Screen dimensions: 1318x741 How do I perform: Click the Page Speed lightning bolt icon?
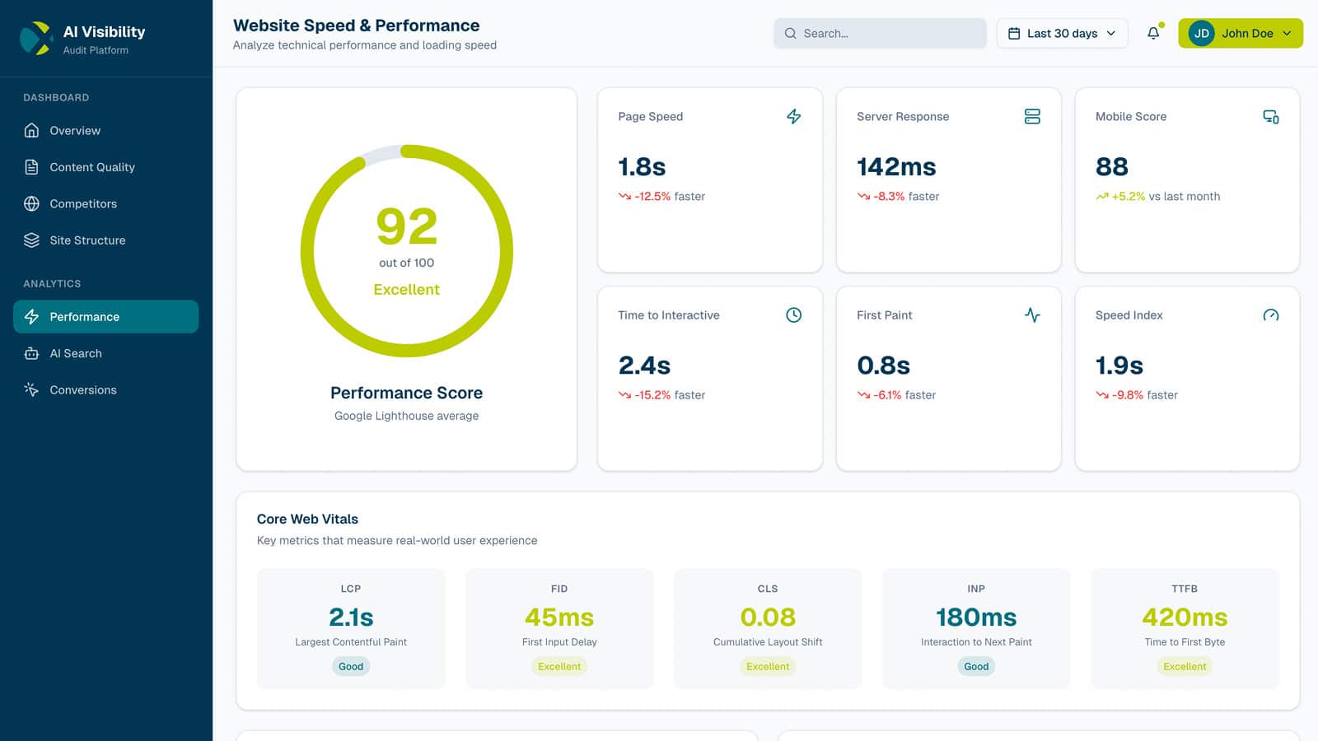pyautogui.click(x=793, y=117)
